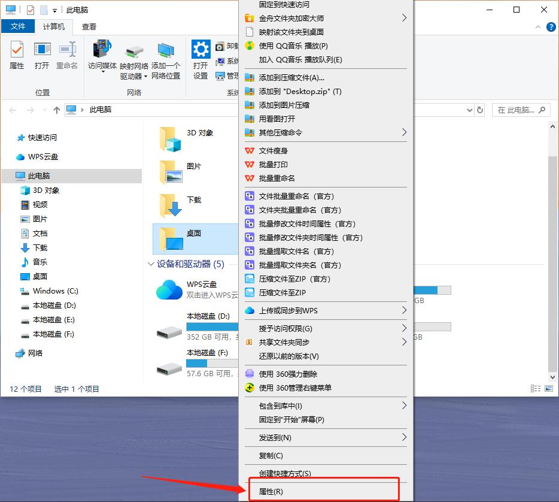Collapse the 设备和驱动器 (5) section
559x502 pixels.
151,264
